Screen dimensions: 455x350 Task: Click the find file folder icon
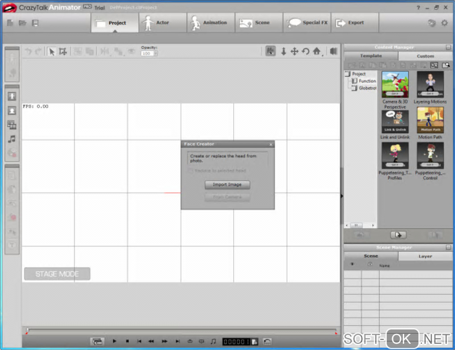pos(446,65)
